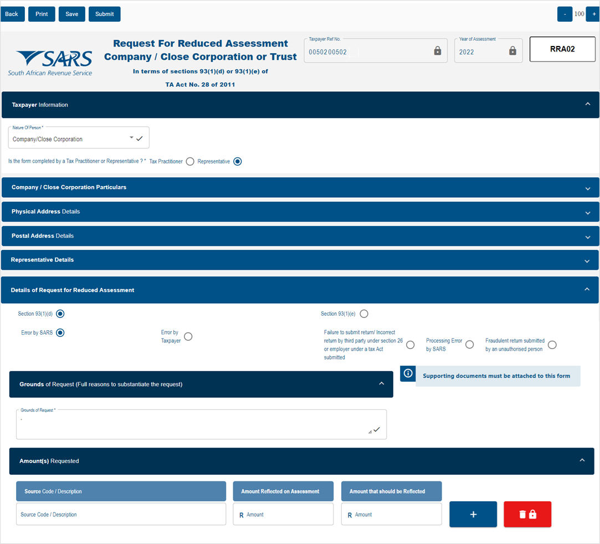
Task: Zoom in with the plus zoom button
Action: [x=593, y=14]
